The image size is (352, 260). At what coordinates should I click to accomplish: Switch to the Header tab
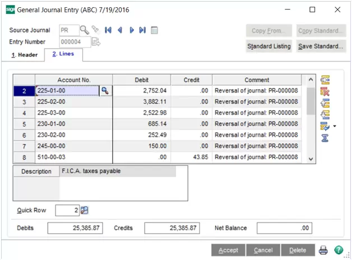tap(25, 55)
